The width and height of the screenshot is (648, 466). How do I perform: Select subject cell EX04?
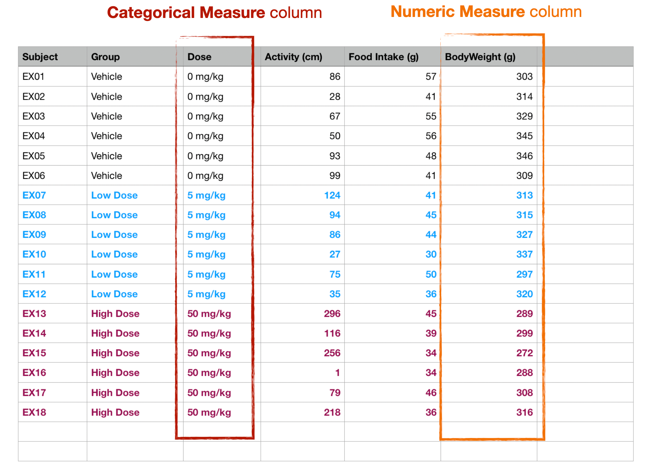53,136
